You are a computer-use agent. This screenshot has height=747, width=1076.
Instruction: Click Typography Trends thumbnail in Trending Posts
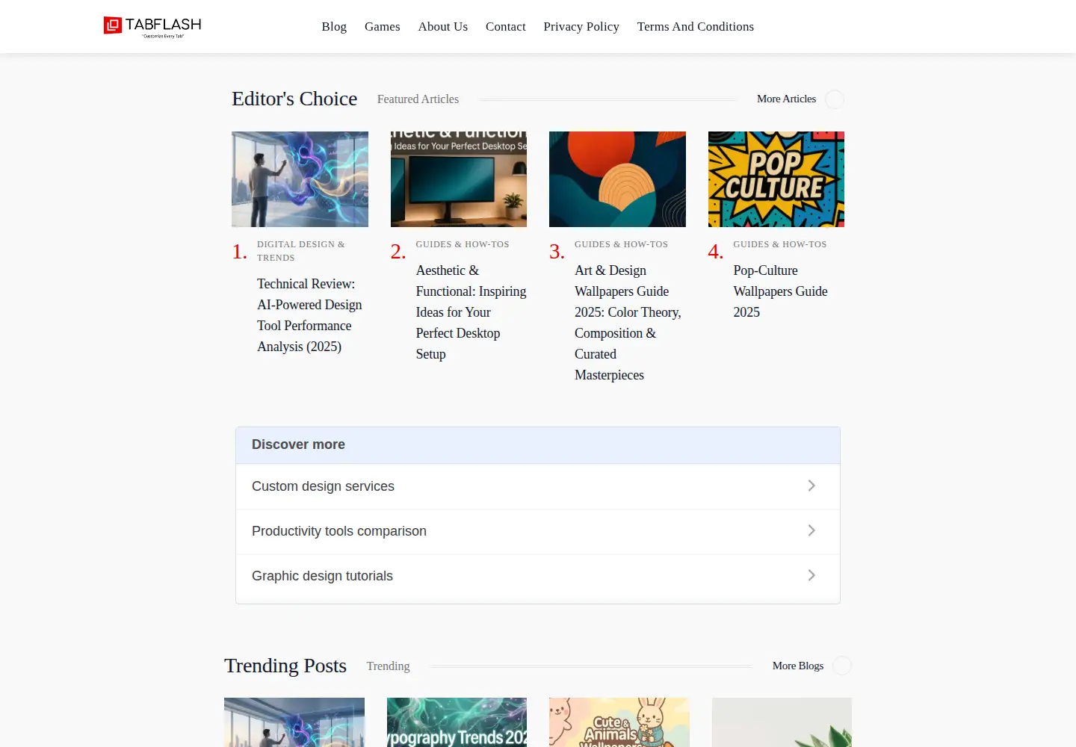[457, 722]
